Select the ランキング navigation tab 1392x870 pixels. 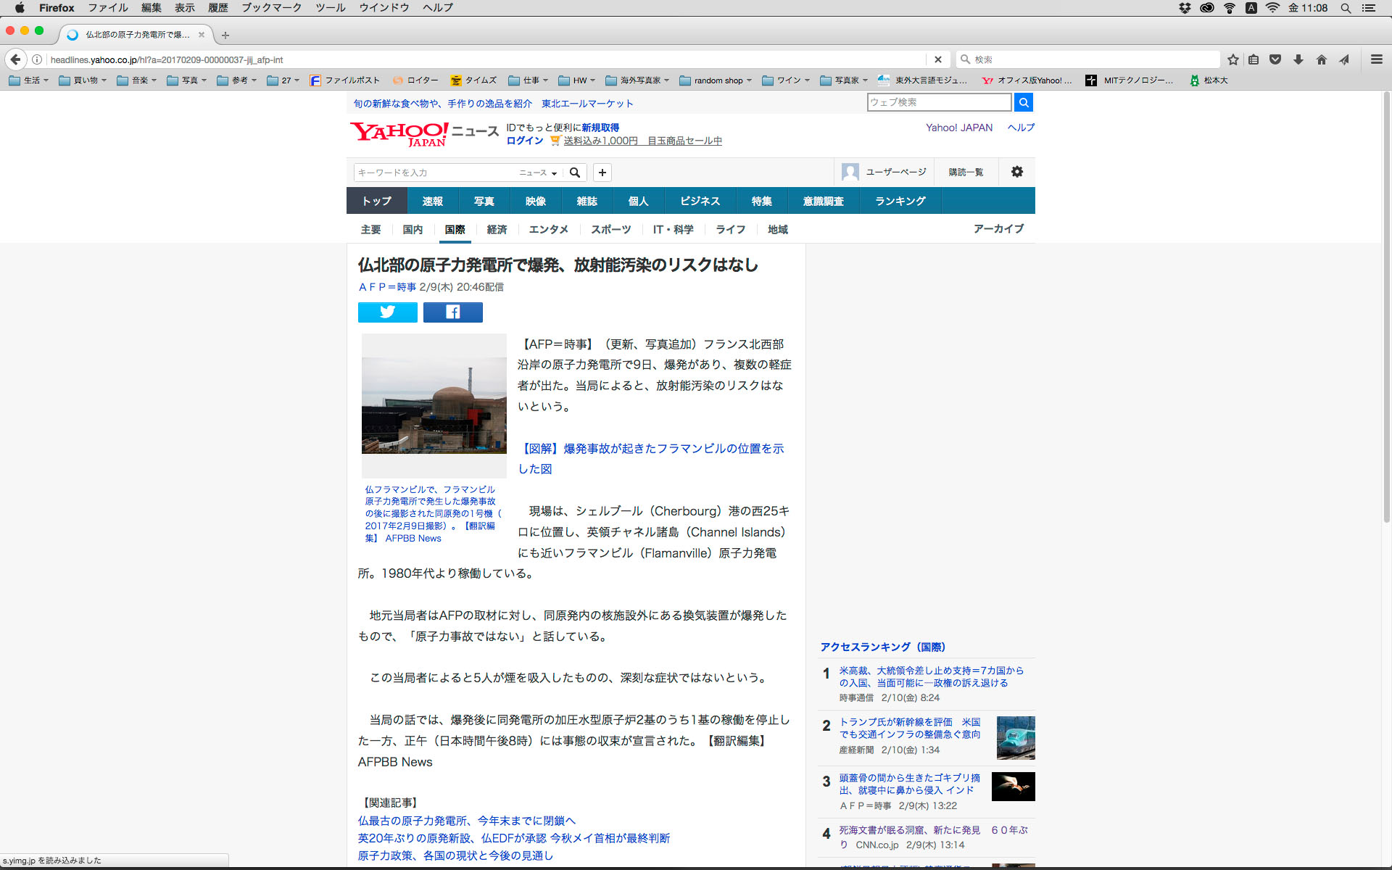coord(900,201)
